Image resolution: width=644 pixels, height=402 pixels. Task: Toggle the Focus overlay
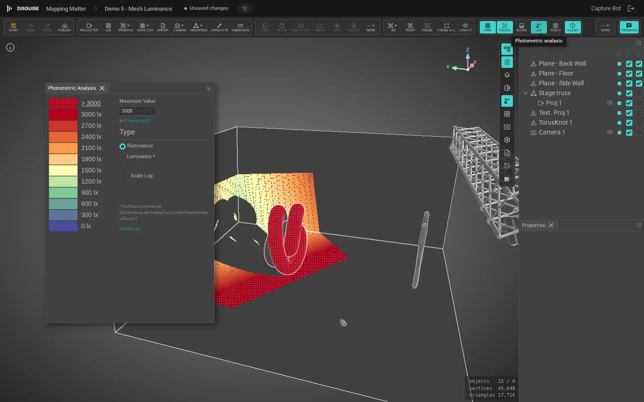[x=504, y=27]
